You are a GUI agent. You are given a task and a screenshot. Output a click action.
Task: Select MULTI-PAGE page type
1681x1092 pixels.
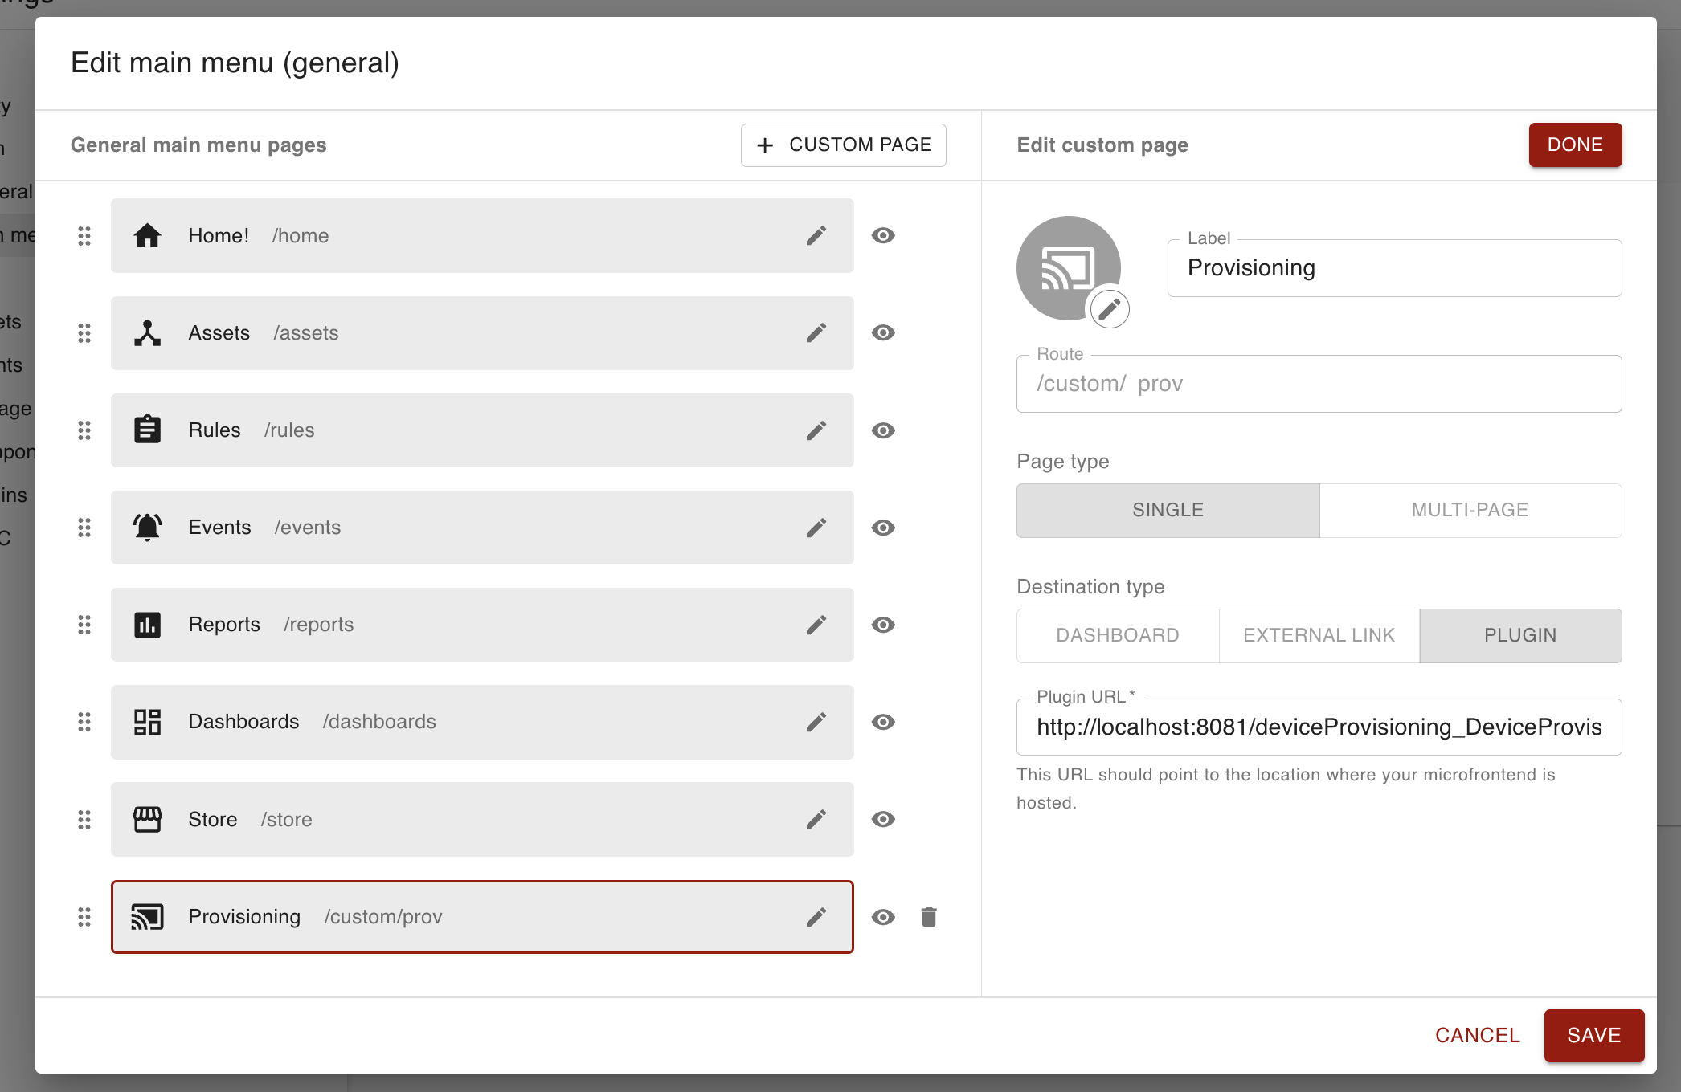tap(1470, 511)
